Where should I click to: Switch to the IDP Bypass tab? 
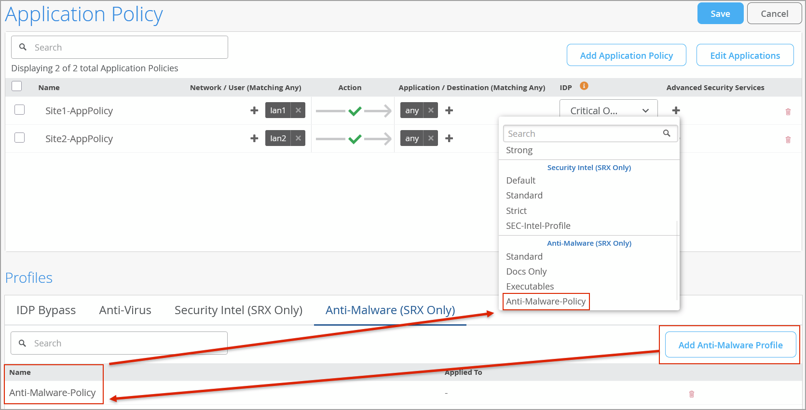(46, 310)
